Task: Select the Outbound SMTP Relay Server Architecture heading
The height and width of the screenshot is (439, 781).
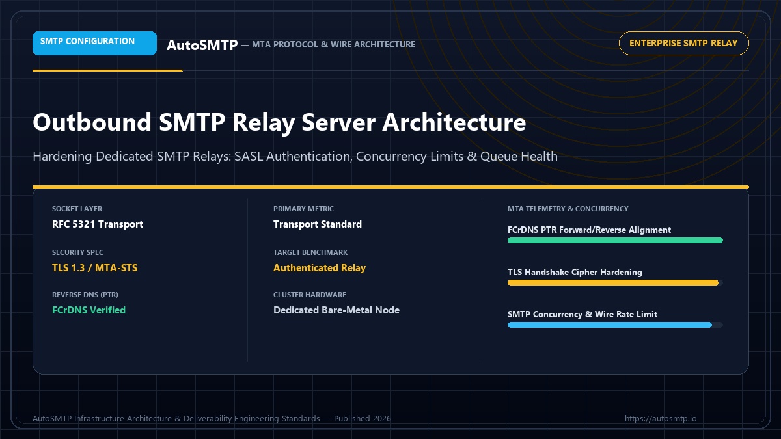Action: point(279,122)
